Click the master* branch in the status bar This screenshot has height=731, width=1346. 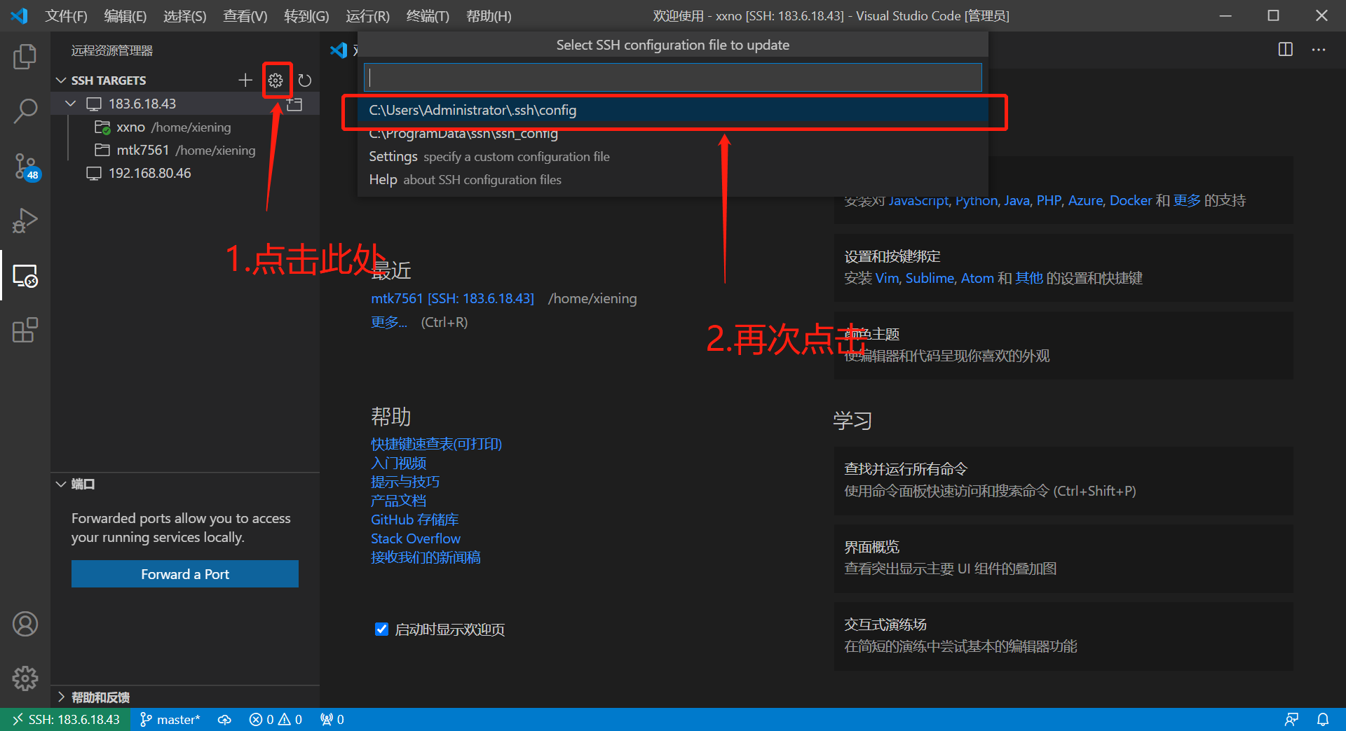tap(170, 719)
